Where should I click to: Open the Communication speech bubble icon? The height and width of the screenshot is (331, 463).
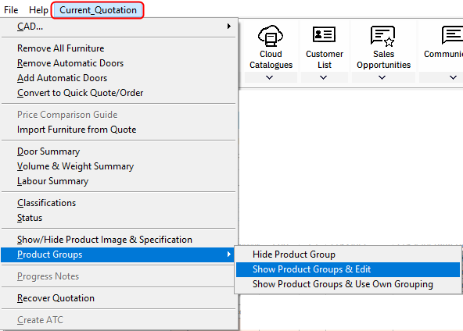click(x=452, y=35)
